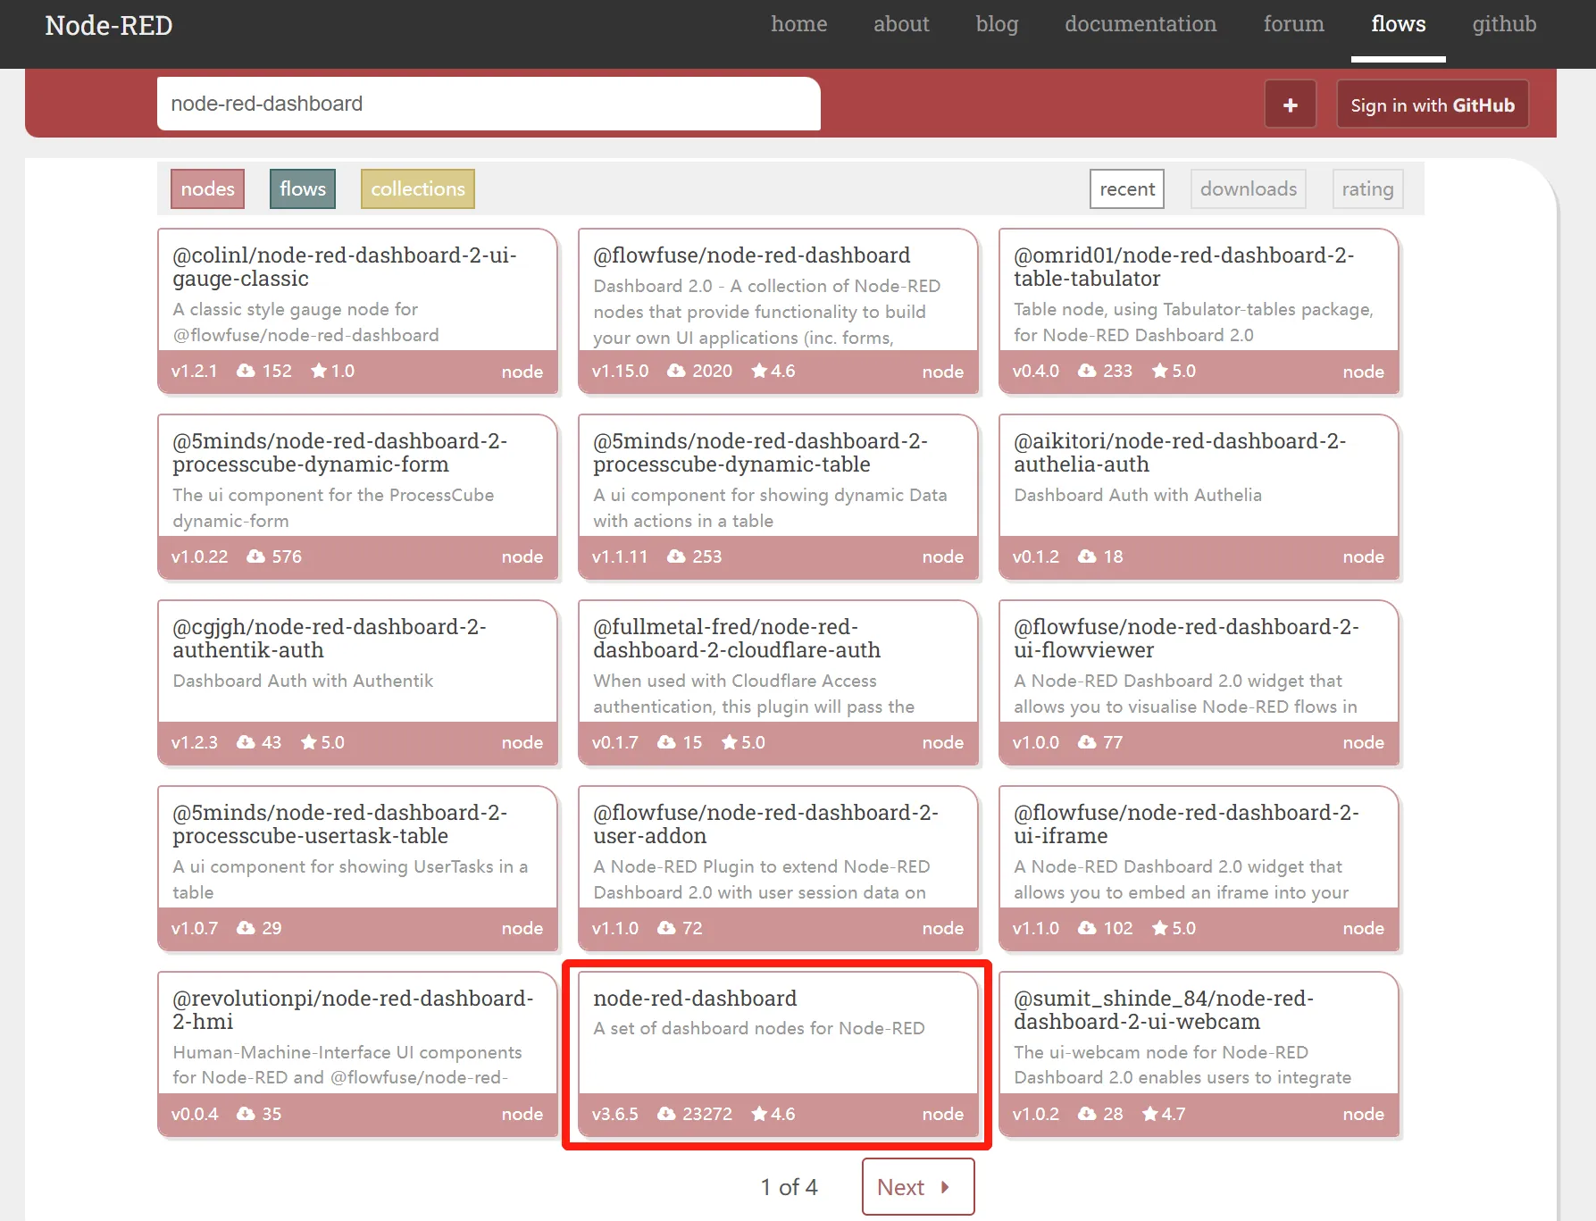Image resolution: width=1596 pixels, height=1221 pixels.
Task: Click the Node-RED logo title
Action: [109, 25]
